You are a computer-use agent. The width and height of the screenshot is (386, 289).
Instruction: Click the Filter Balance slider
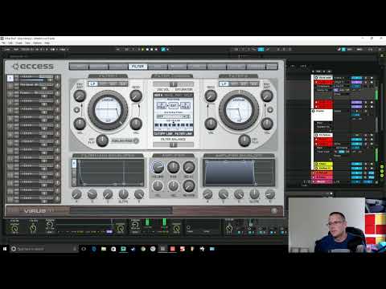point(173,144)
